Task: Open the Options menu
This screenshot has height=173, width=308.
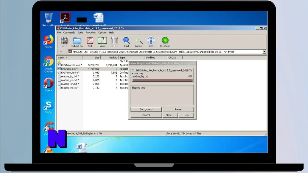Action: tap(102, 32)
